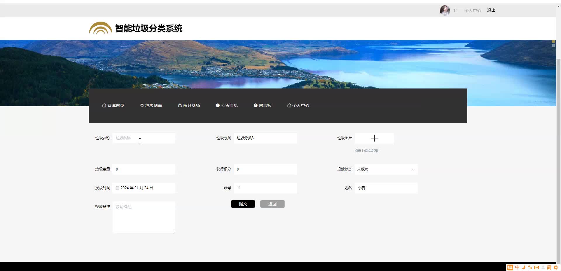Click the shopping bag icon next to 积分商场
Screen dimensions: 561x271
tap(180, 105)
